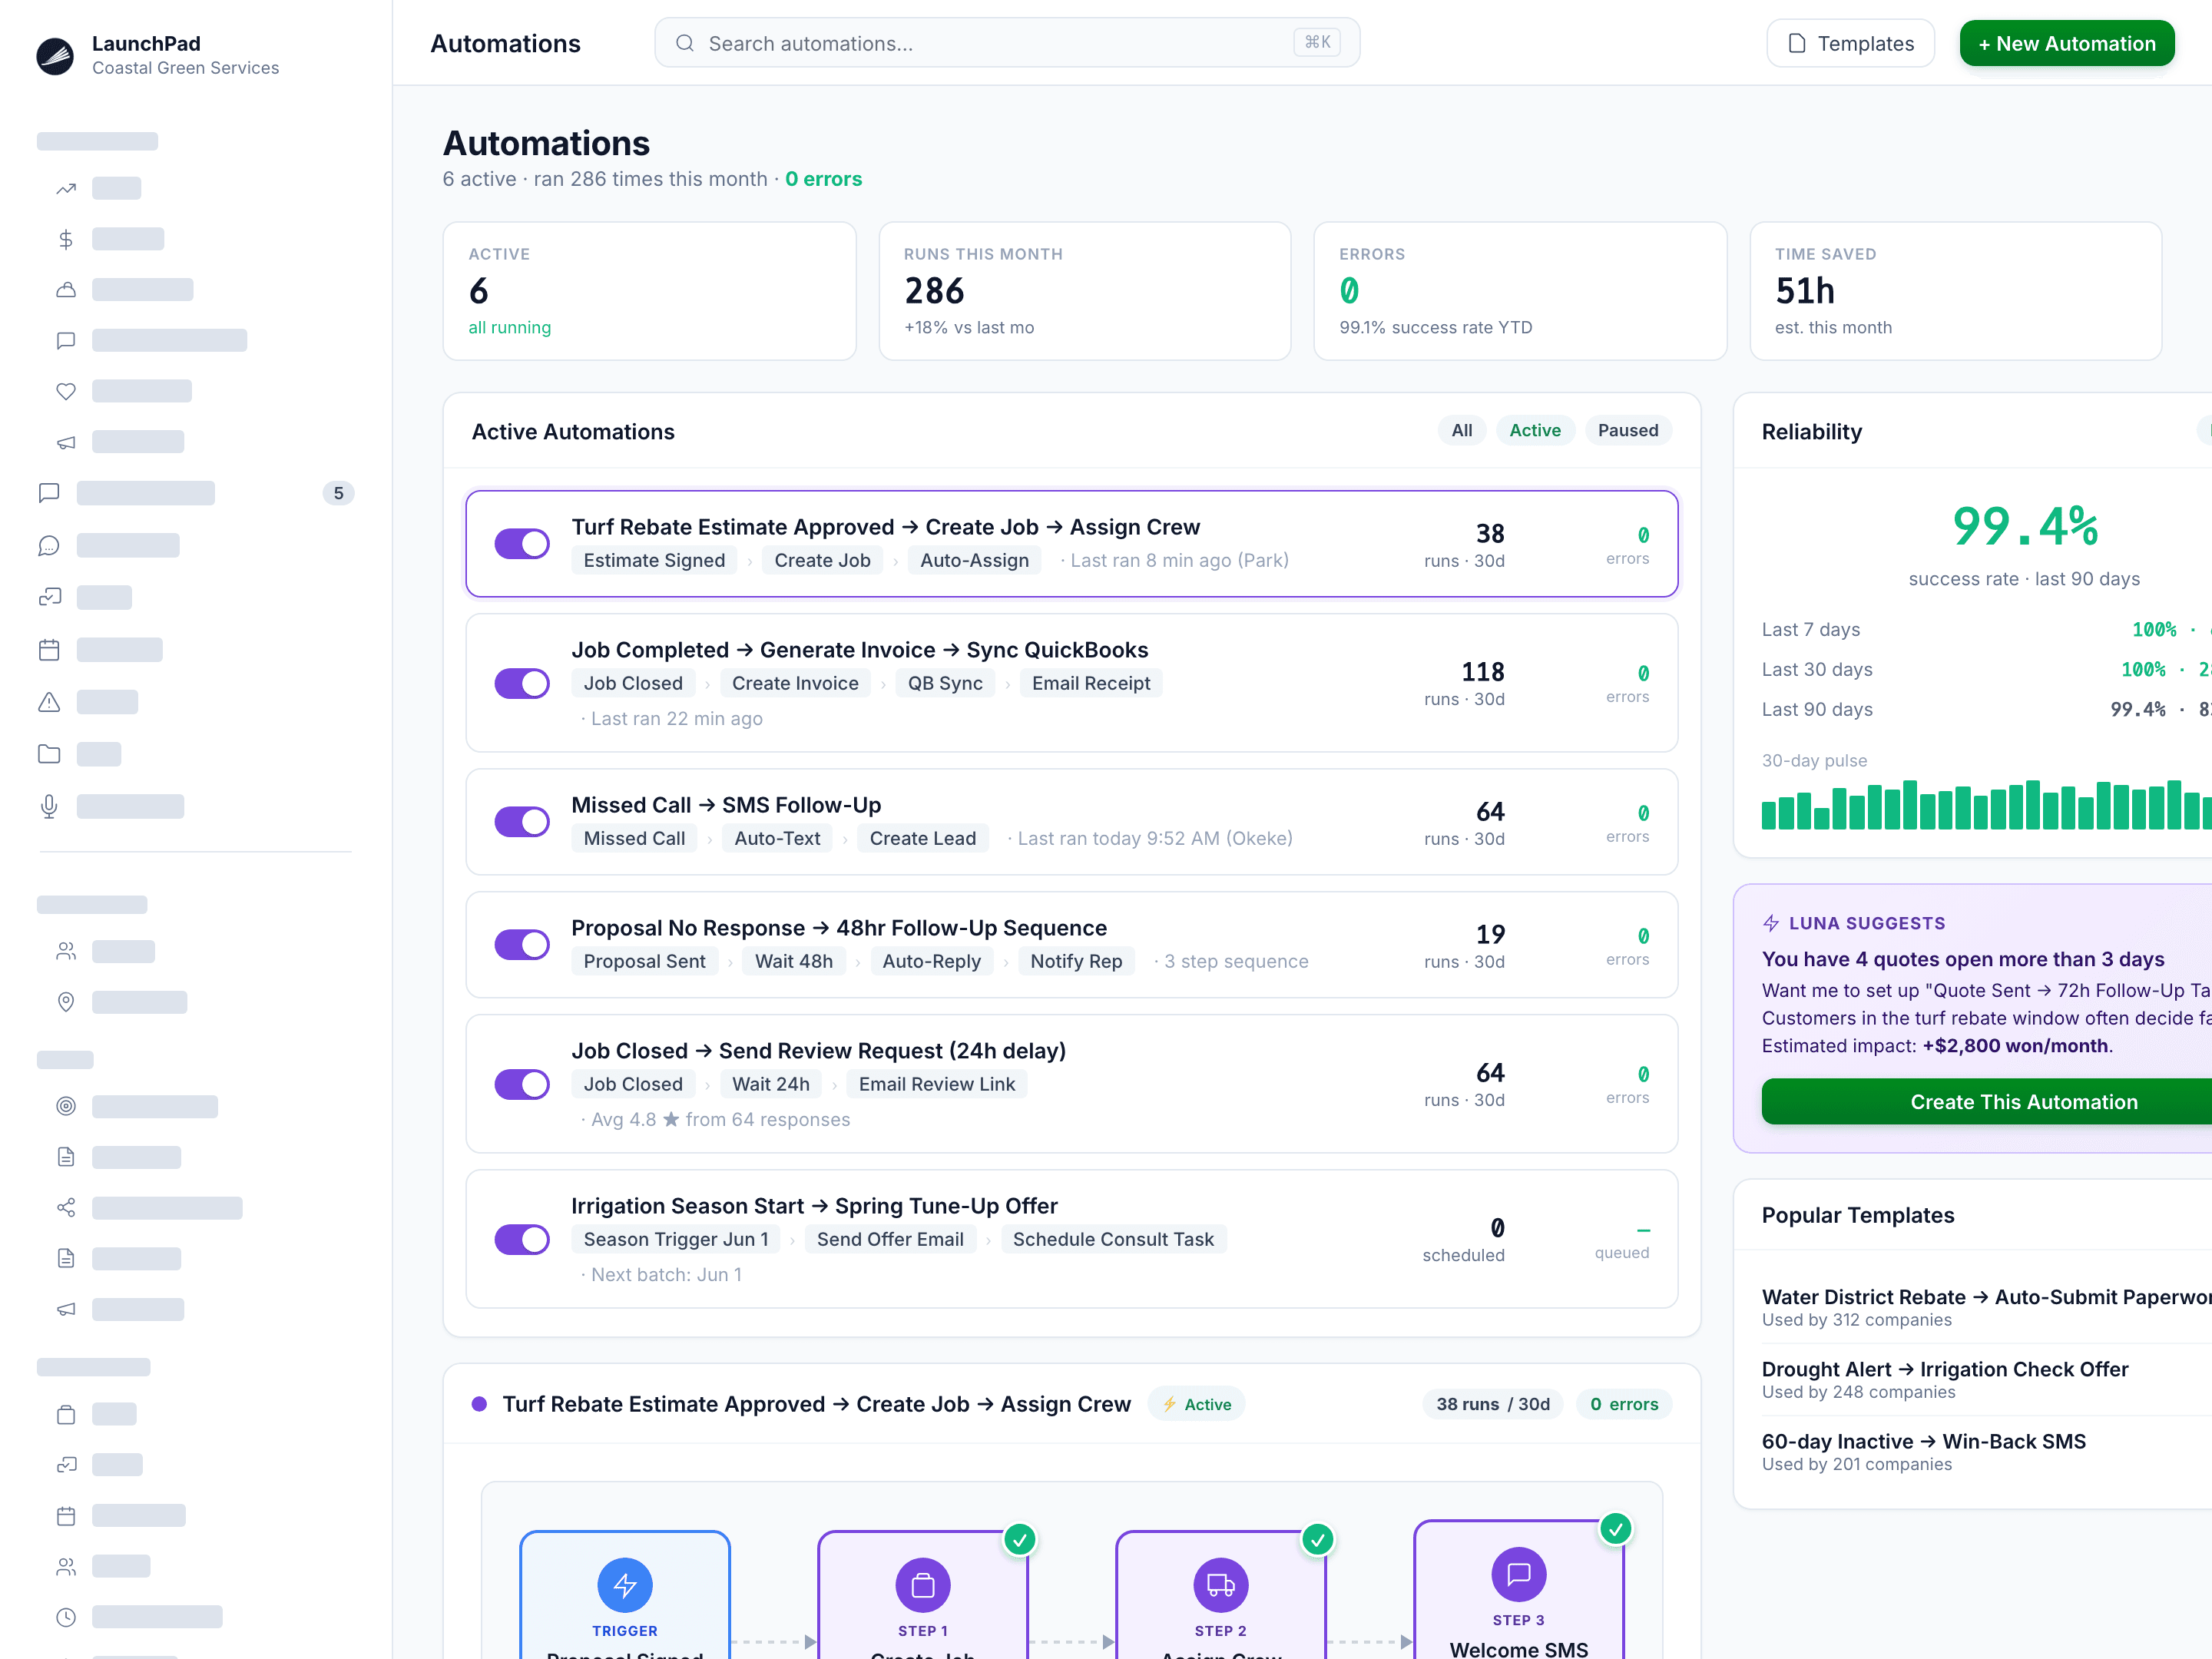Switch off the Send Review Request automation
The image size is (2212, 1659).
point(522,1084)
